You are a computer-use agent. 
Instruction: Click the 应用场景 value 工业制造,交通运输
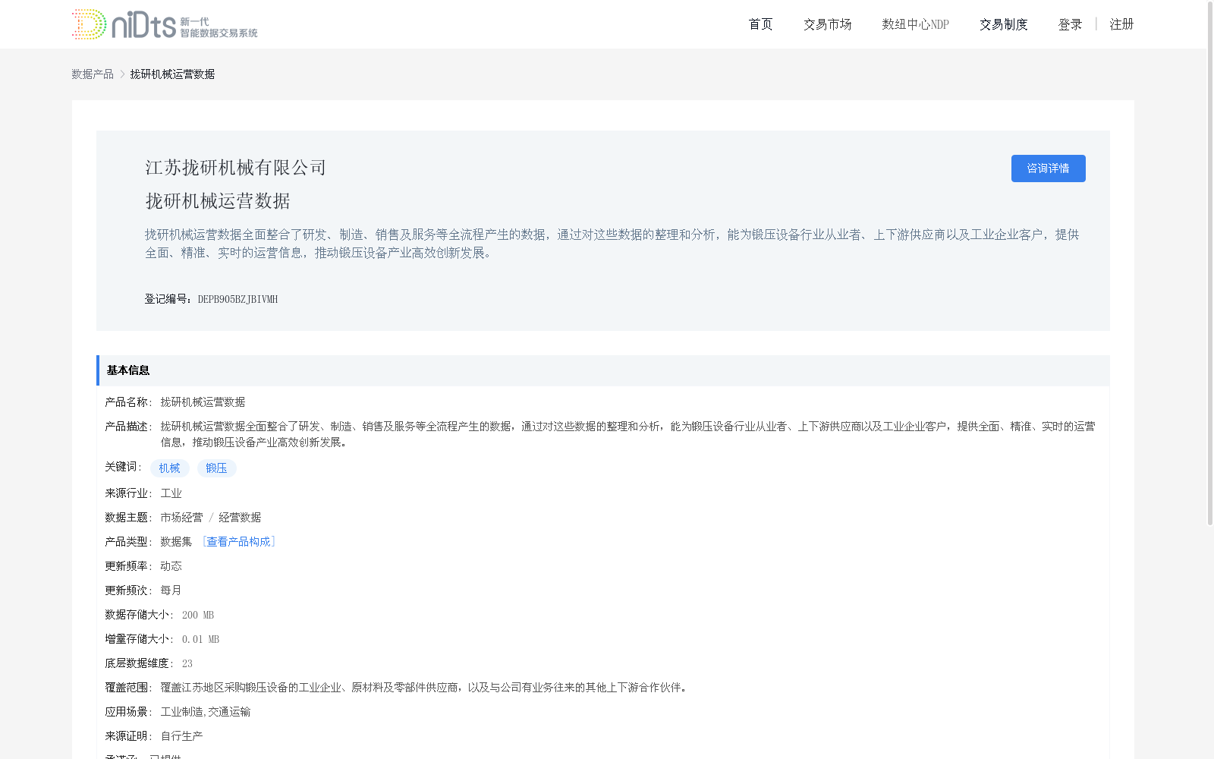click(206, 712)
